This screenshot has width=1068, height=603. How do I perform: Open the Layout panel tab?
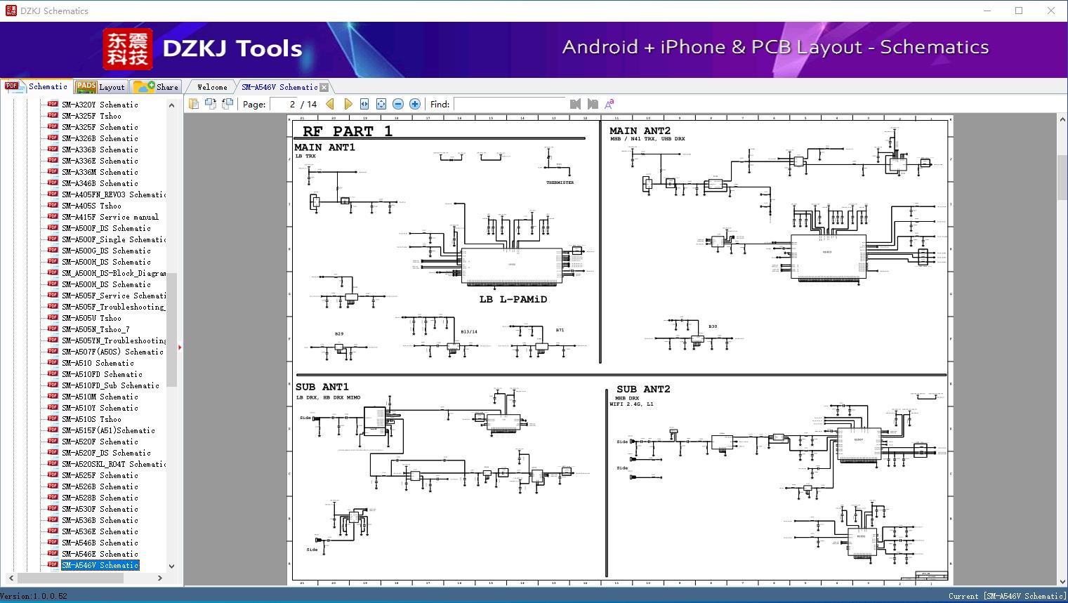tap(100, 87)
